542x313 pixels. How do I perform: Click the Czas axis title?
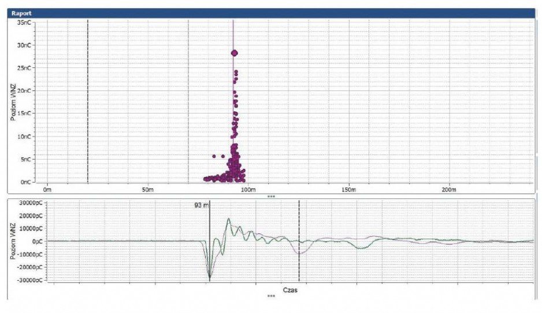click(290, 290)
